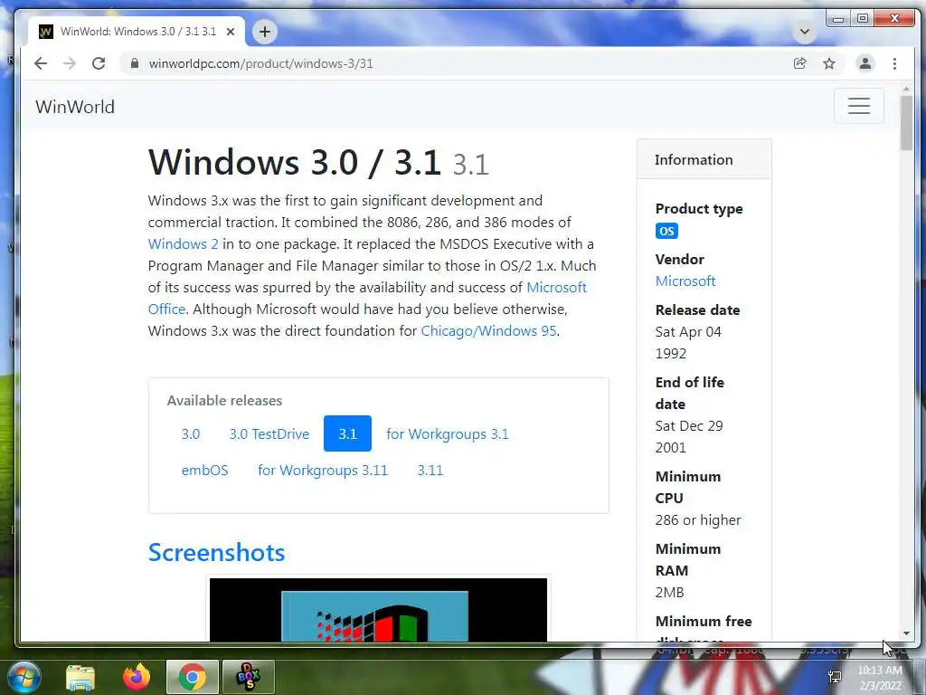Open the WinWorld home brand link
Image resolution: width=926 pixels, height=695 pixels.
(x=75, y=107)
